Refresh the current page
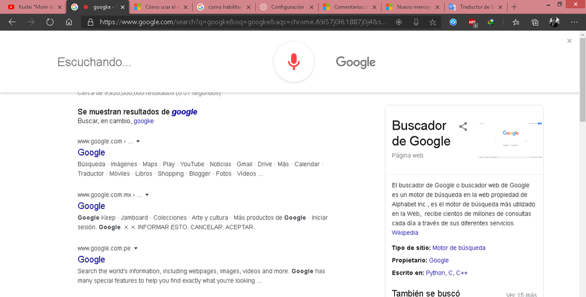Screen dimensions: 586x297 coord(50,22)
